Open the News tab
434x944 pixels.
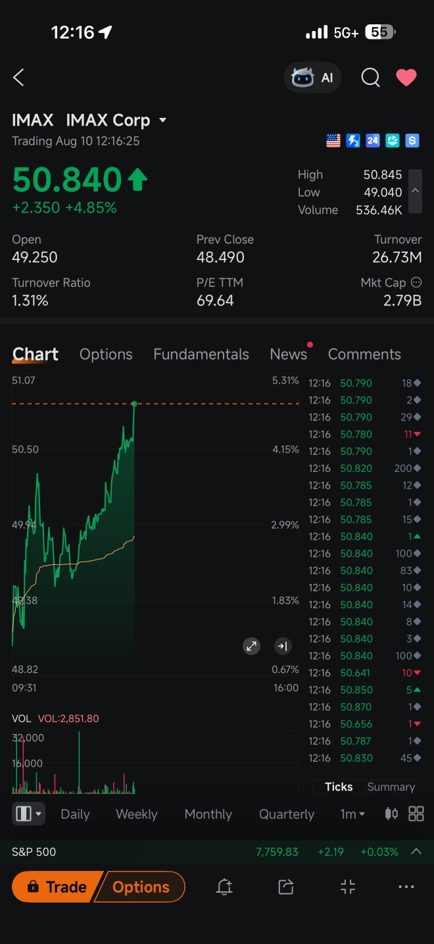tap(289, 354)
